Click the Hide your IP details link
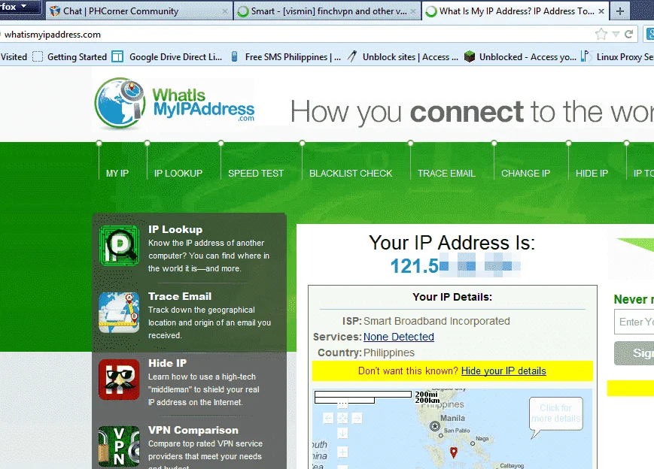Screen dimensions: 654x469 (503, 371)
